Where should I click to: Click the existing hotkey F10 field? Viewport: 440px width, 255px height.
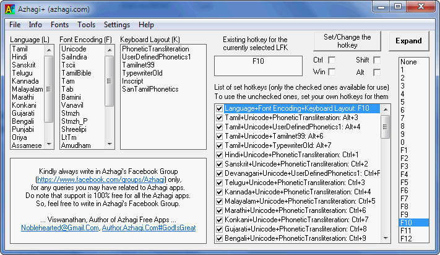(x=258, y=66)
